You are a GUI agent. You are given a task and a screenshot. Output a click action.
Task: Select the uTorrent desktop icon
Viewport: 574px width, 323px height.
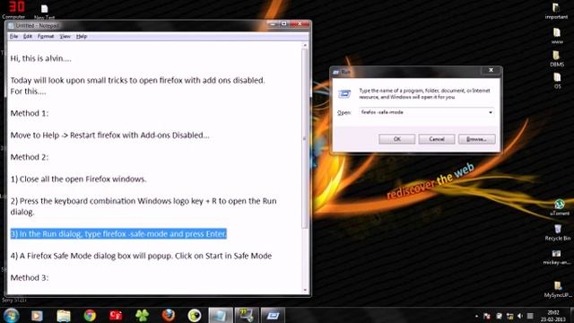point(559,207)
